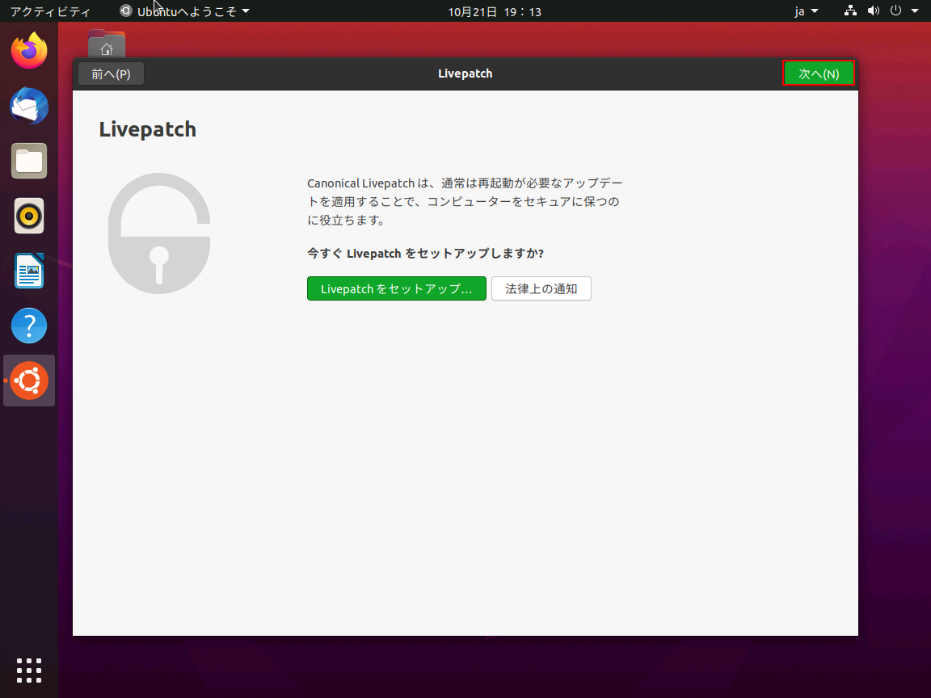931x698 pixels.
Task: Click the gray Livepatch padlock image
Action: point(159,233)
